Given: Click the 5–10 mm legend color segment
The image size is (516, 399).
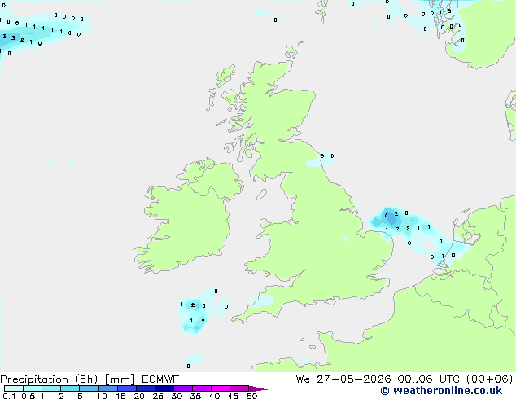Looking at the screenshot, I should [x=89, y=388].
